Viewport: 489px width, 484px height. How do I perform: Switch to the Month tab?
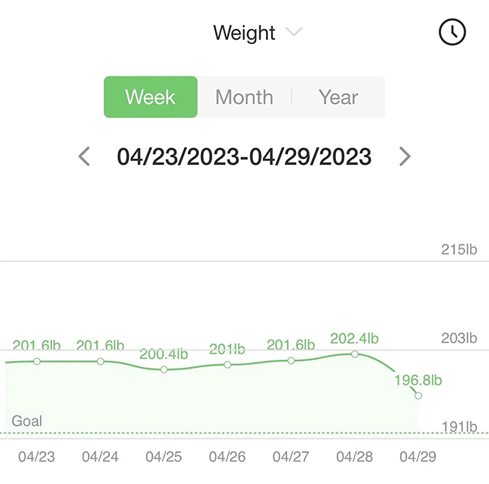244,97
